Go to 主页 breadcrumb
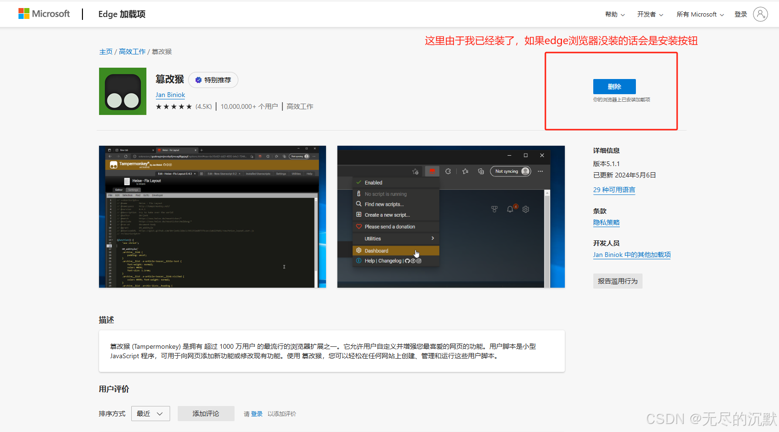The width and height of the screenshot is (779, 432). [106, 52]
